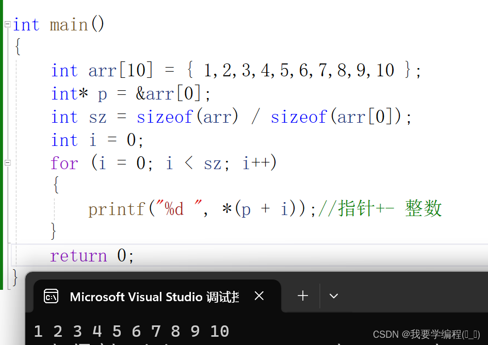Click the &arr[0] expression

(168, 93)
